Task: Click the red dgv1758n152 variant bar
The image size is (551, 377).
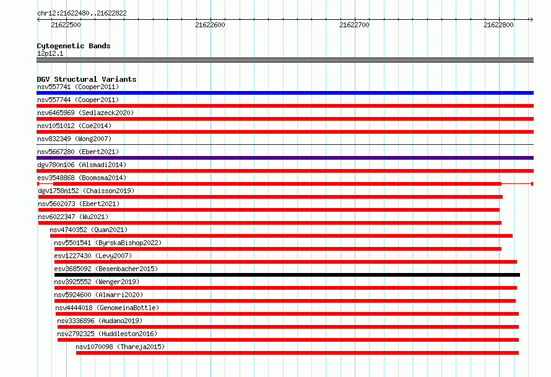Action: coord(271,197)
